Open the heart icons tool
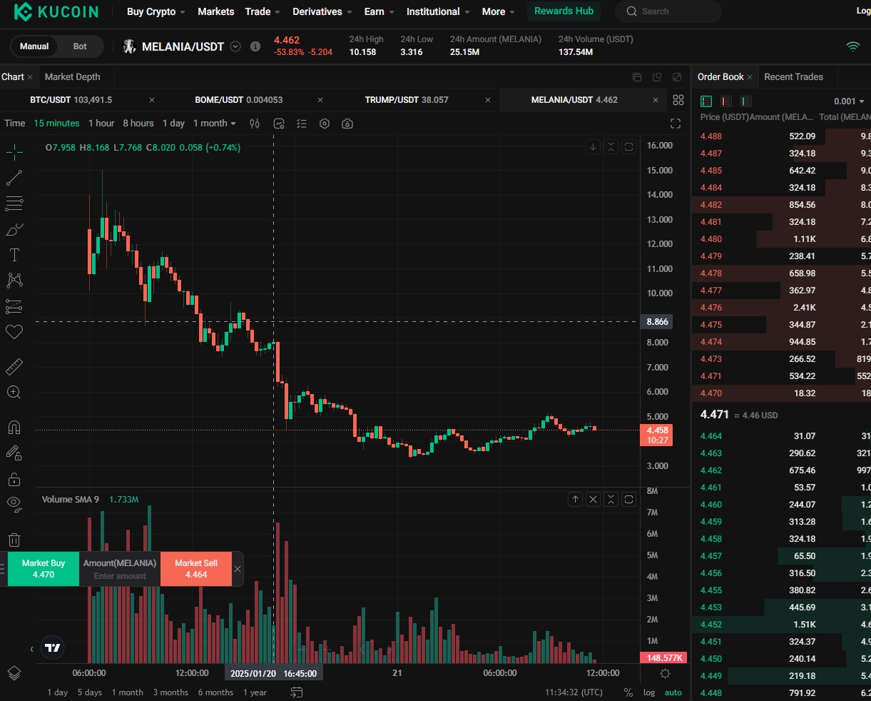Screen dimensions: 871x701 [x=14, y=332]
